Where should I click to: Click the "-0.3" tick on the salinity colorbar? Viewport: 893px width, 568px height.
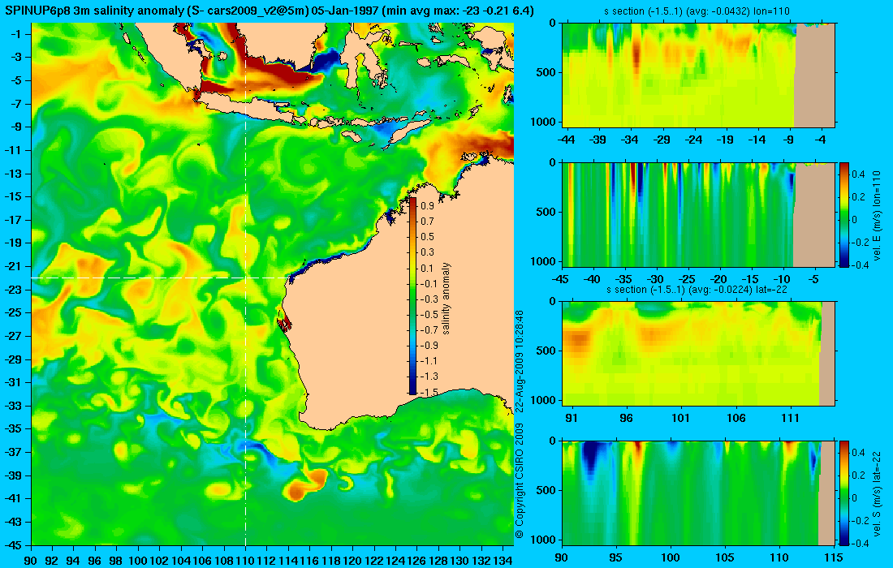tap(429, 299)
